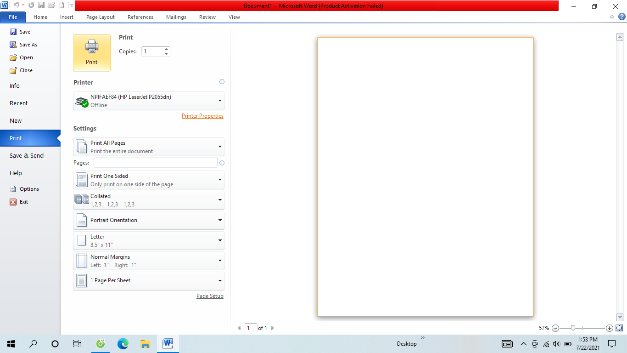Open Printer Properties link
This screenshot has height=353, width=627.
202,116
